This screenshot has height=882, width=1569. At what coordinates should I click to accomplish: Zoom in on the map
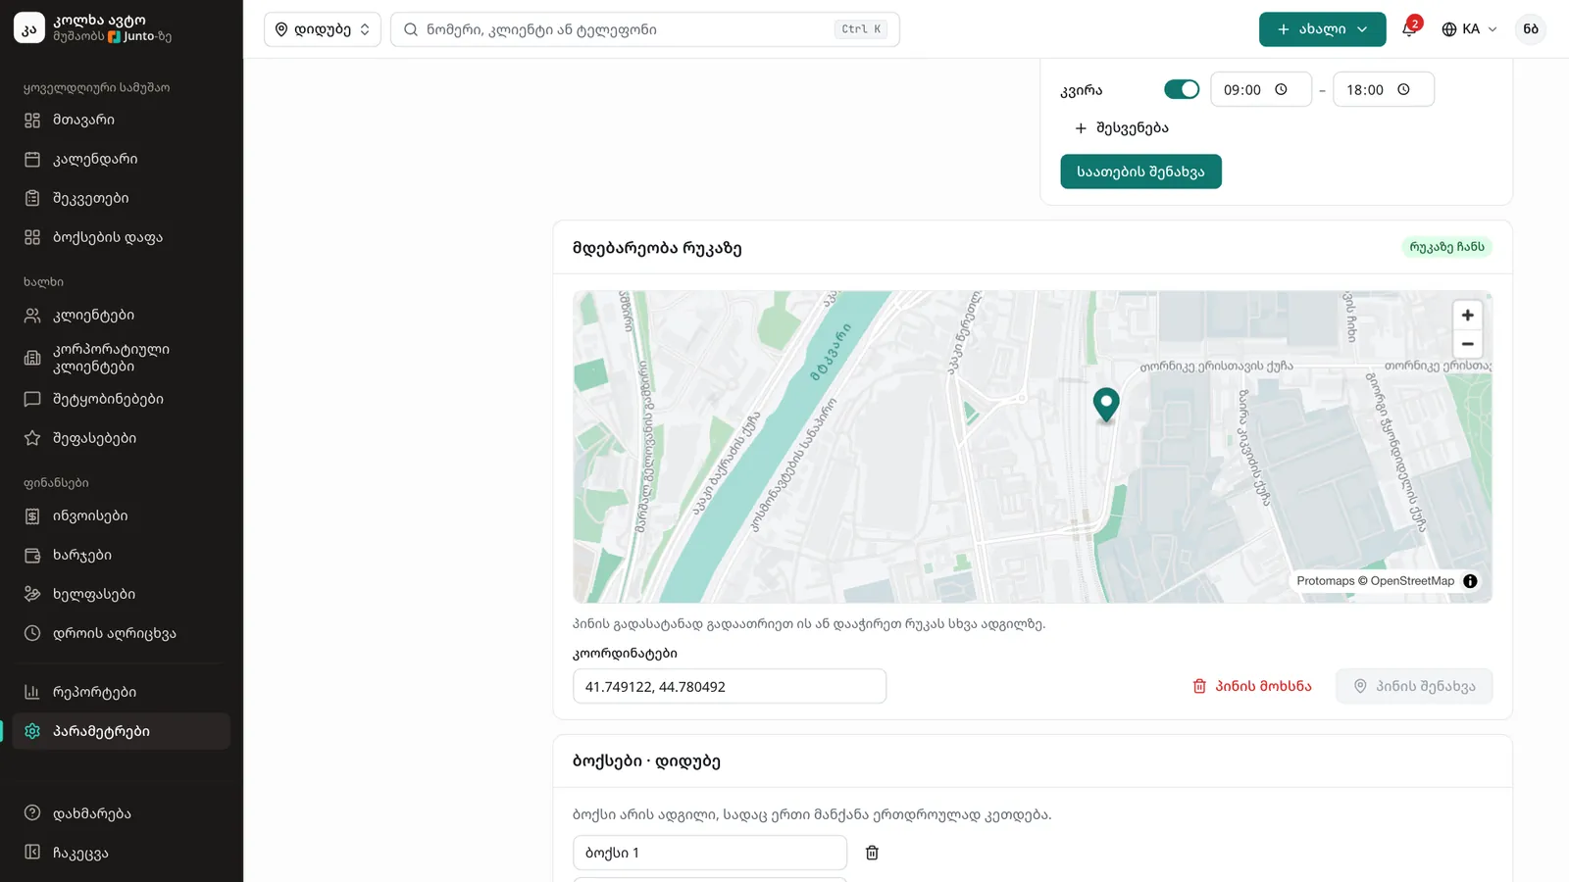[1467, 316]
